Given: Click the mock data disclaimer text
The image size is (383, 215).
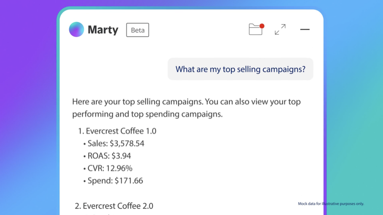Looking at the screenshot, I should [x=331, y=204].
